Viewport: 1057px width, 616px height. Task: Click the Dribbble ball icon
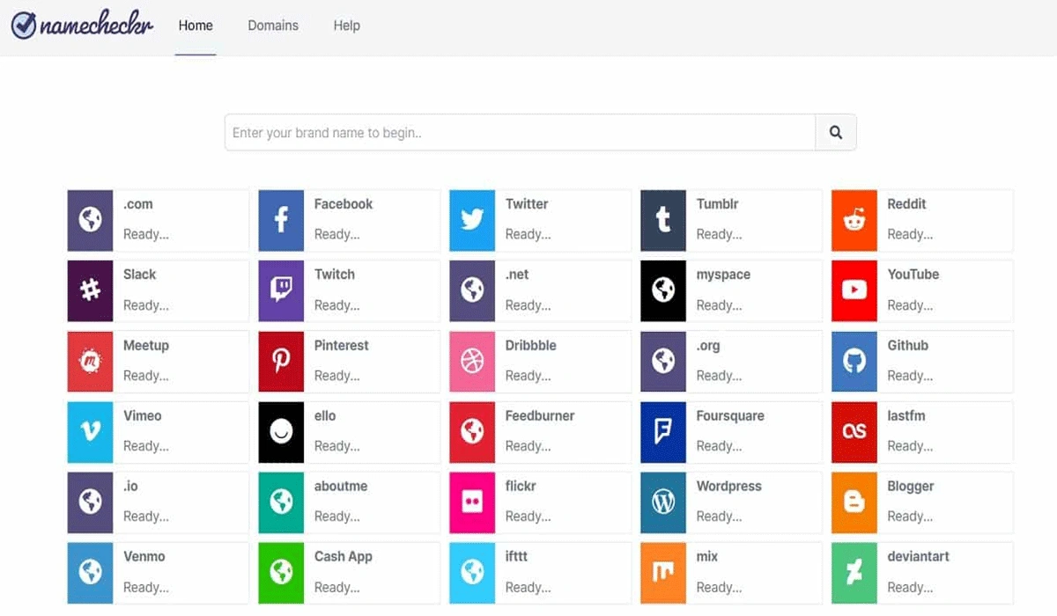click(x=471, y=361)
